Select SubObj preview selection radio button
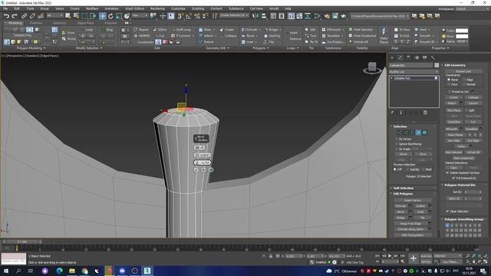Image resolution: width=491 pixels, height=276 pixels. (x=407, y=169)
